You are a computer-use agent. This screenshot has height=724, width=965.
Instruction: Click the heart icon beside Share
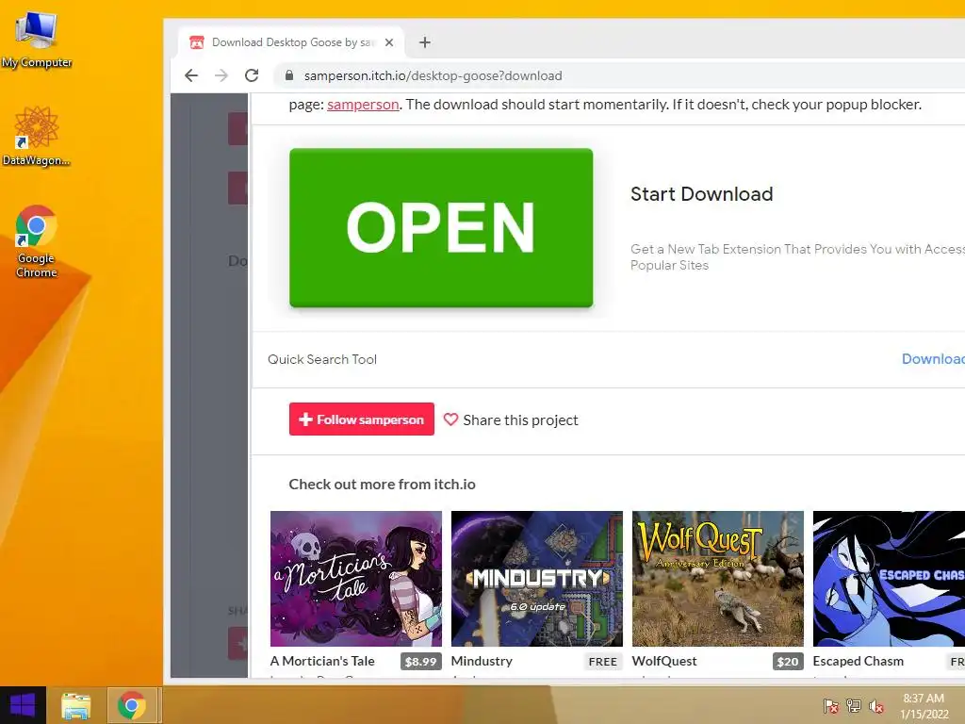[451, 420]
